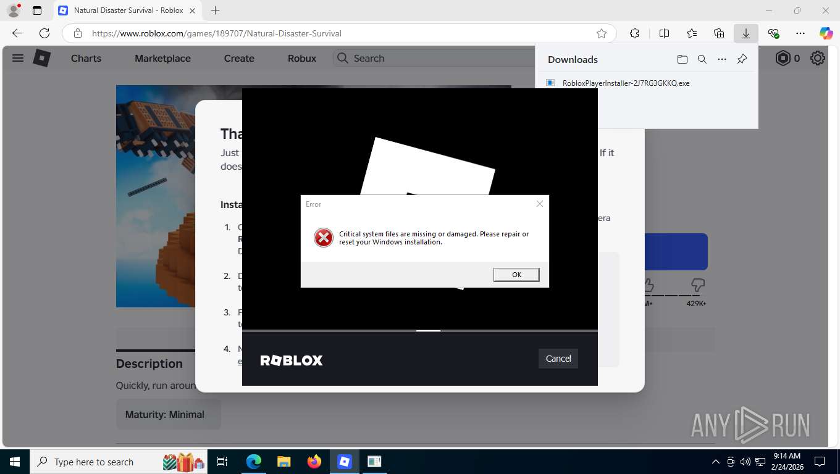Image resolution: width=840 pixels, height=474 pixels.
Task: Click OK in the Error dialog
Action: pos(516,275)
